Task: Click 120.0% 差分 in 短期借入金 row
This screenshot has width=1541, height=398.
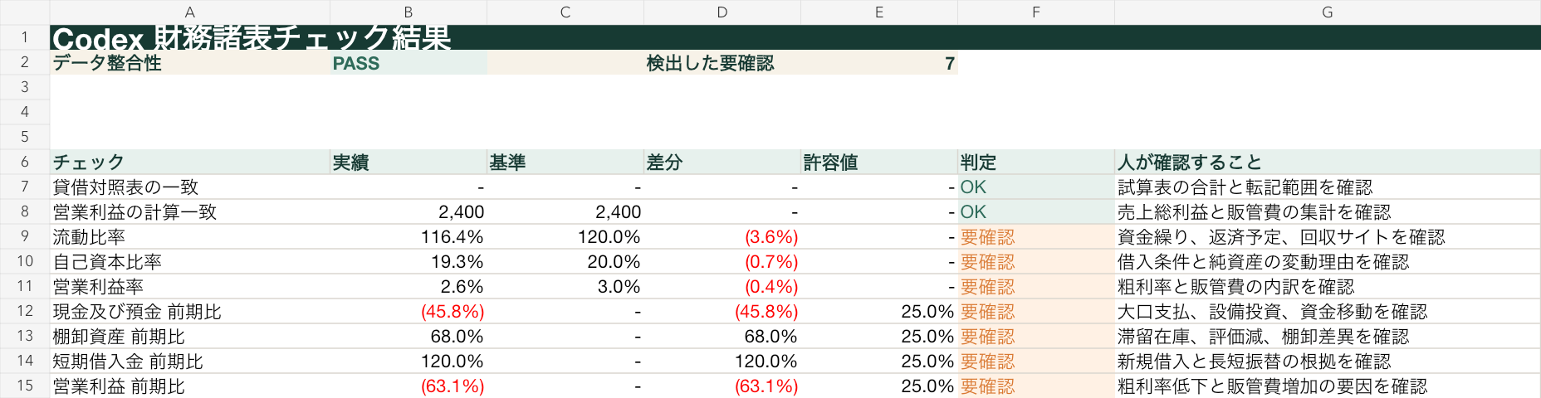Action: pos(722,361)
